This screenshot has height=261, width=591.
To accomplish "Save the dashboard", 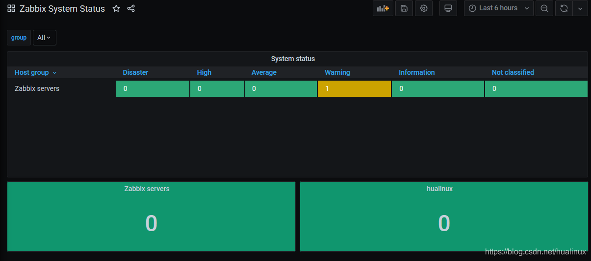I will (404, 8).
